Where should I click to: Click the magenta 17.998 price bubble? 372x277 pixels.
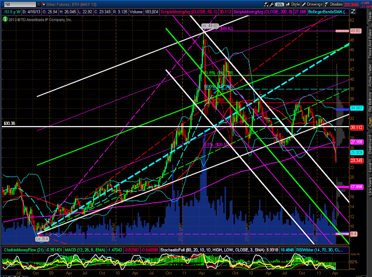pyautogui.click(x=356, y=187)
